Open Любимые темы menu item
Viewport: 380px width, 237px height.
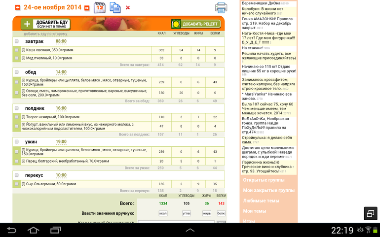[x=261, y=201]
